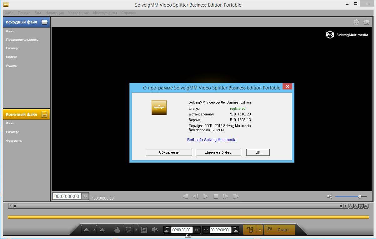Screen dimensions: 376x239
Task: Click the start time field in bottom toolbar
Action: point(182,230)
